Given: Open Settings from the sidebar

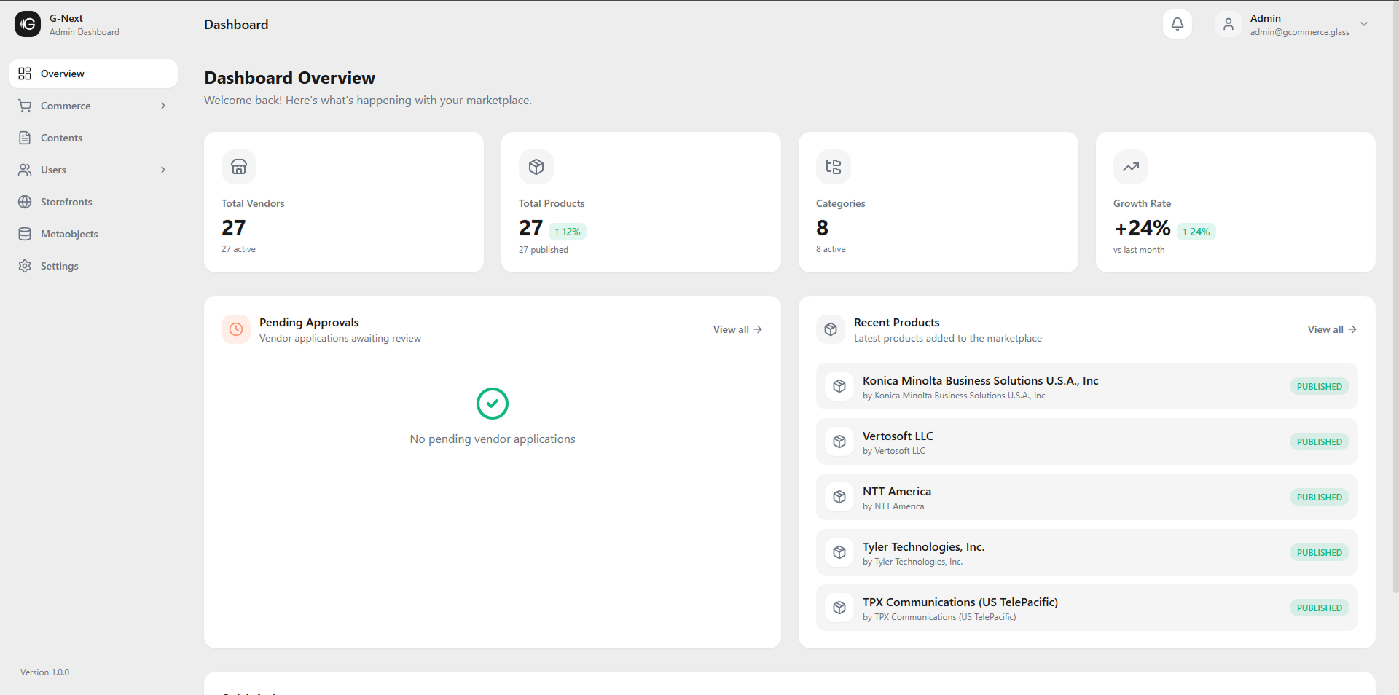Looking at the screenshot, I should 93,266.
